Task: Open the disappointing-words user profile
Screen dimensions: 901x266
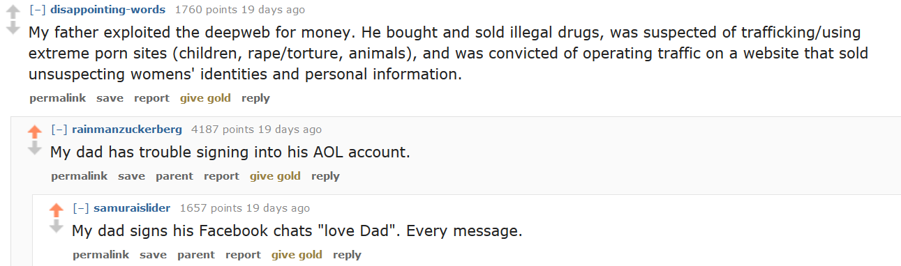Action: [x=108, y=10]
